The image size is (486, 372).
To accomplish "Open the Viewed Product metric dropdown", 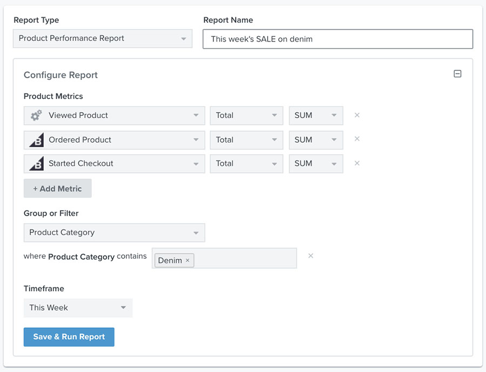I will [114, 115].
